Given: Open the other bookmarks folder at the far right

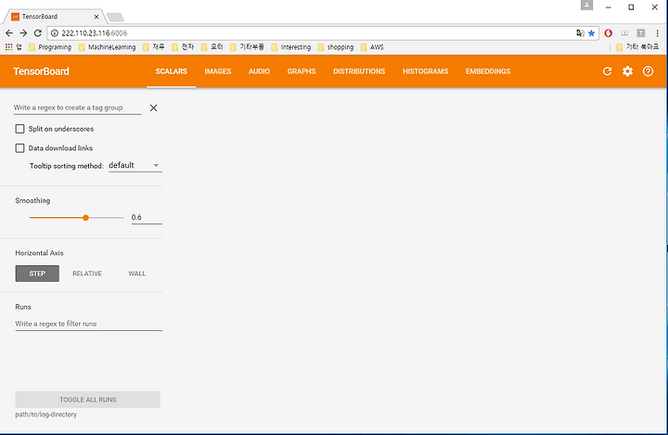Looking at the screenshot, I should tap(637, 47).
